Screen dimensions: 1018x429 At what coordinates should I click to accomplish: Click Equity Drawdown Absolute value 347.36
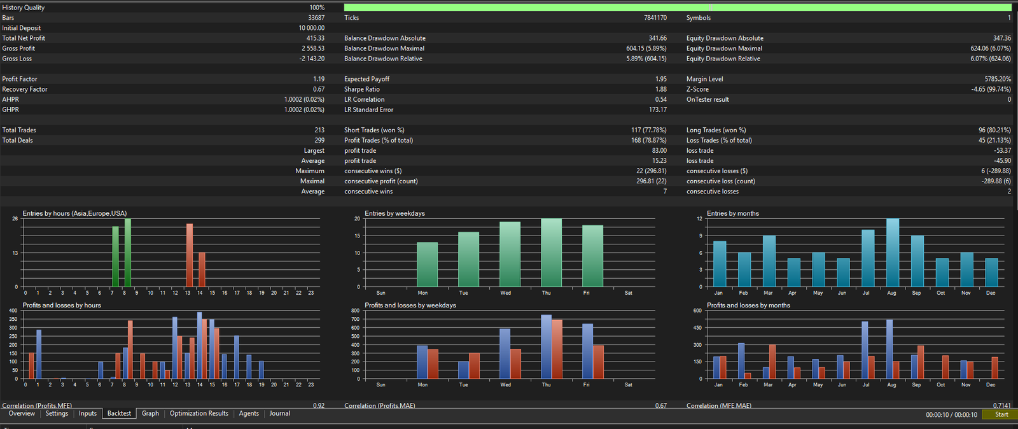coord(1002,38)
